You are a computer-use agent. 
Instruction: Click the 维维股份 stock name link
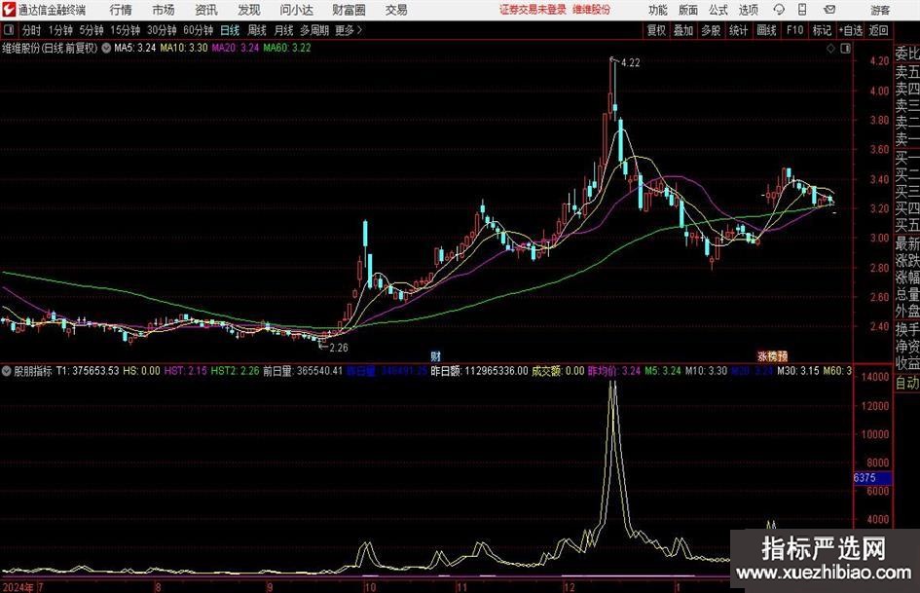pos(592,10)
